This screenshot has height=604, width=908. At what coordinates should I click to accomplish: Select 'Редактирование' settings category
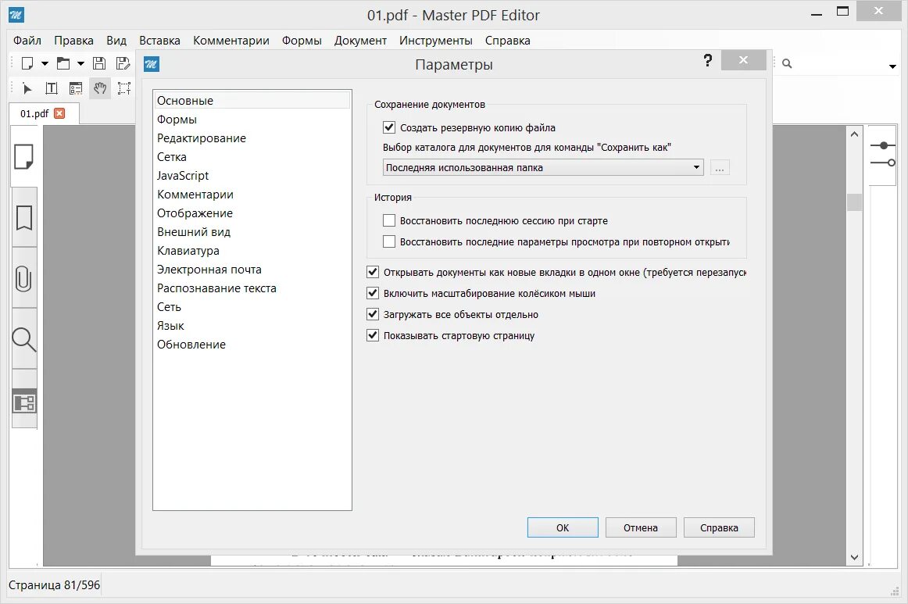click(x=252, y=138)
